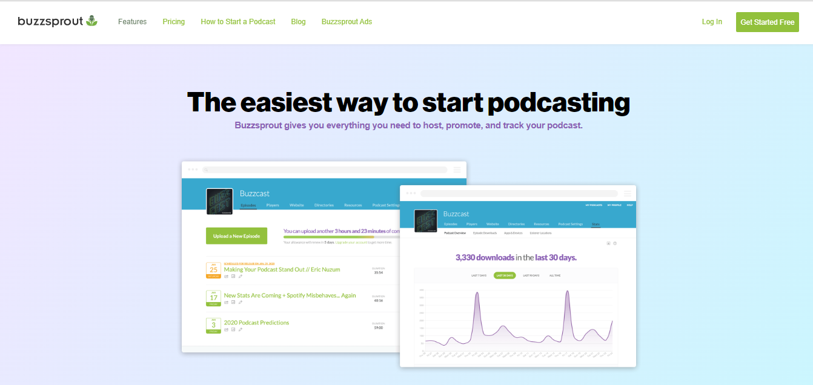The image size is (813, 385).
Task: Click My Podcasts in the stats mockup
Action: [x=594, y=205]
